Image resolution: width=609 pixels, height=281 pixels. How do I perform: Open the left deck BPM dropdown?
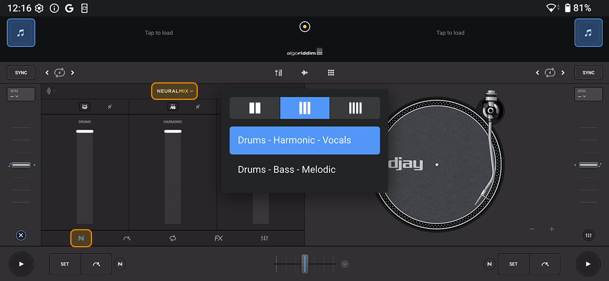(x=21, y=94)
